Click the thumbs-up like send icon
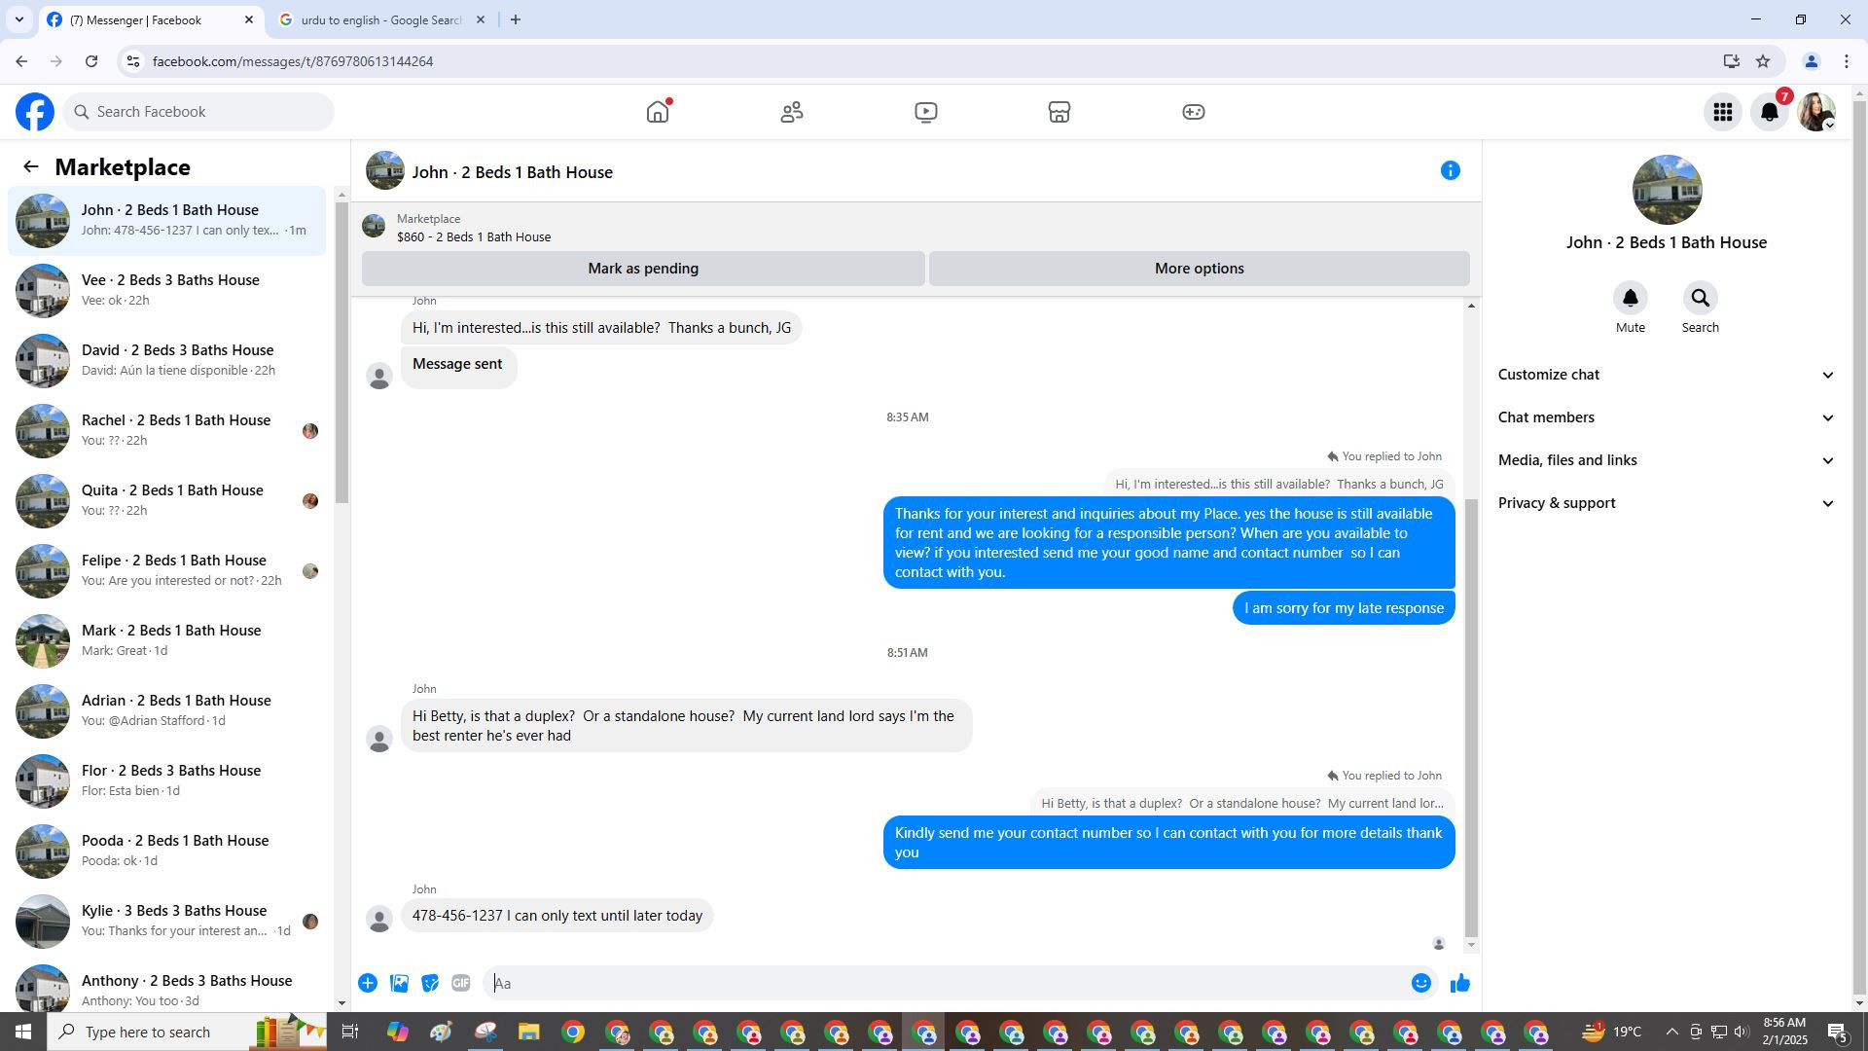 [x=1459, y=984]
